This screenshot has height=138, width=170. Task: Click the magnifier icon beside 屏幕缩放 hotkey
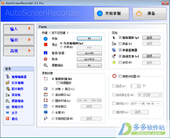pyautogui.click(x=46, y=65)
